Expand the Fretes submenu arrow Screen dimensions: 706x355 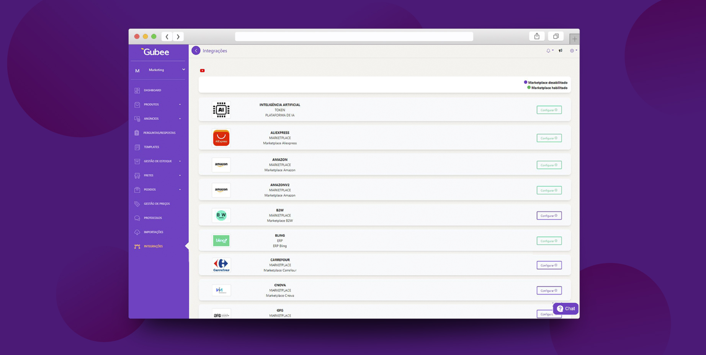point(180,175)
